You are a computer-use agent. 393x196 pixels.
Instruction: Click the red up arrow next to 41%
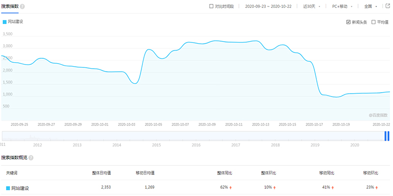333,188
